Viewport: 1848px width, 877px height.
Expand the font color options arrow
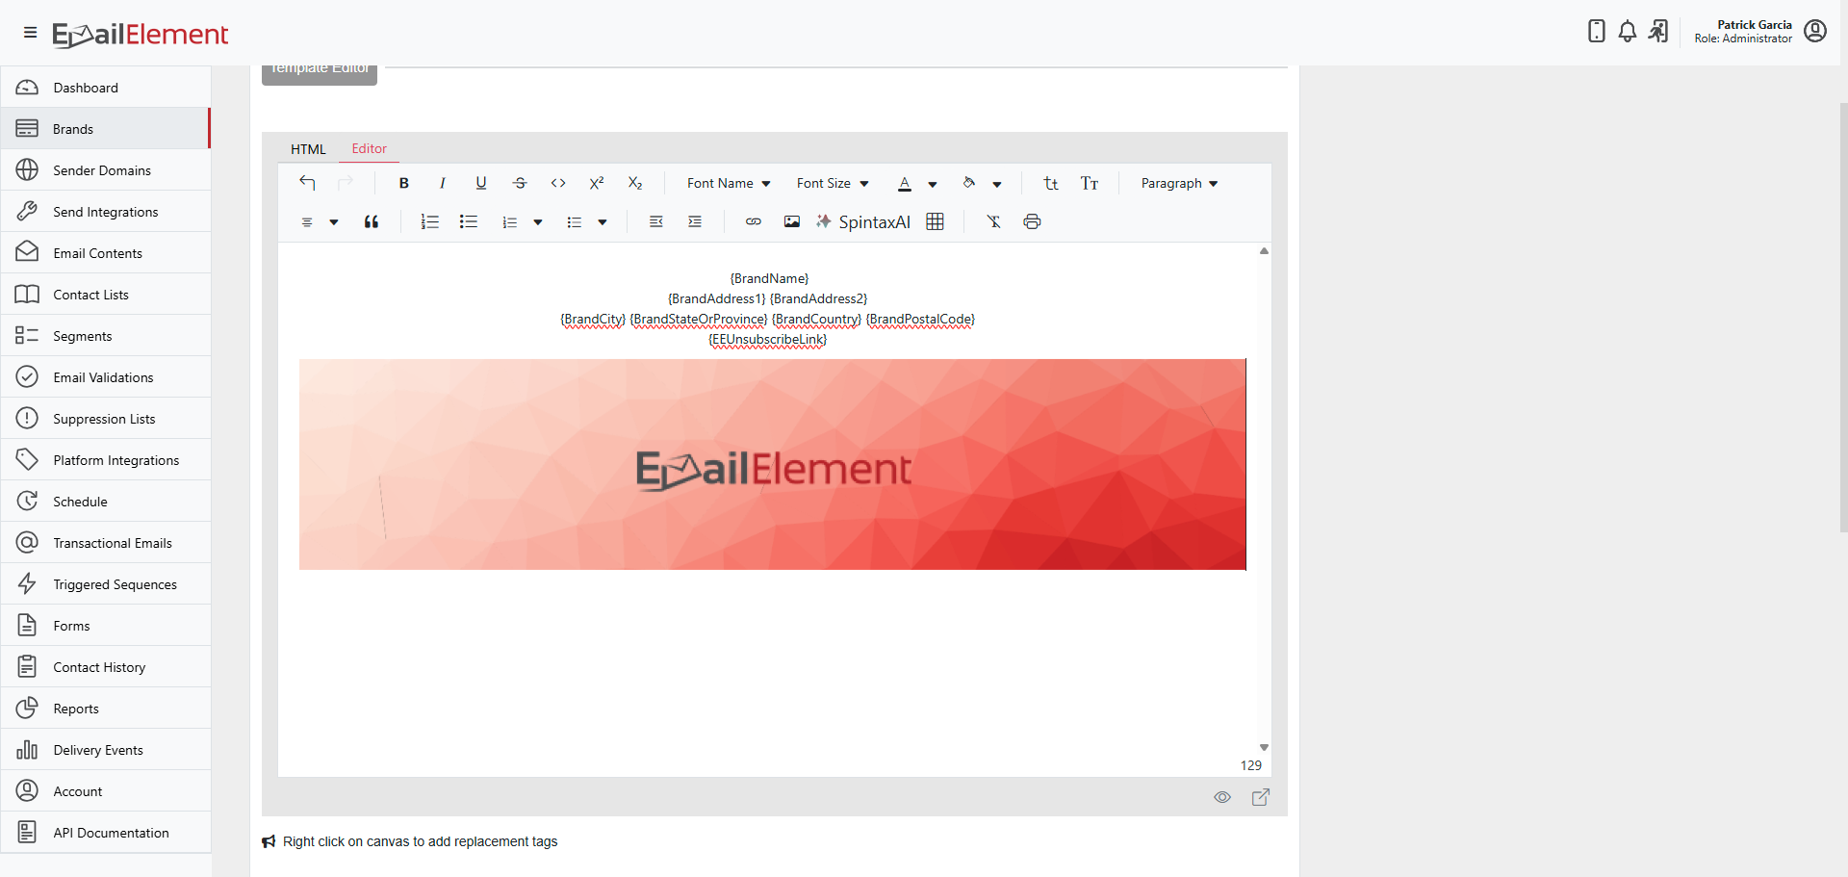click(x=933, y=184)
